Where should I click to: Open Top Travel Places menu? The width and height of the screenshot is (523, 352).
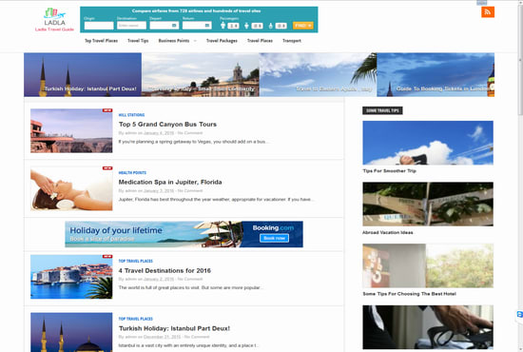point(101,41)
